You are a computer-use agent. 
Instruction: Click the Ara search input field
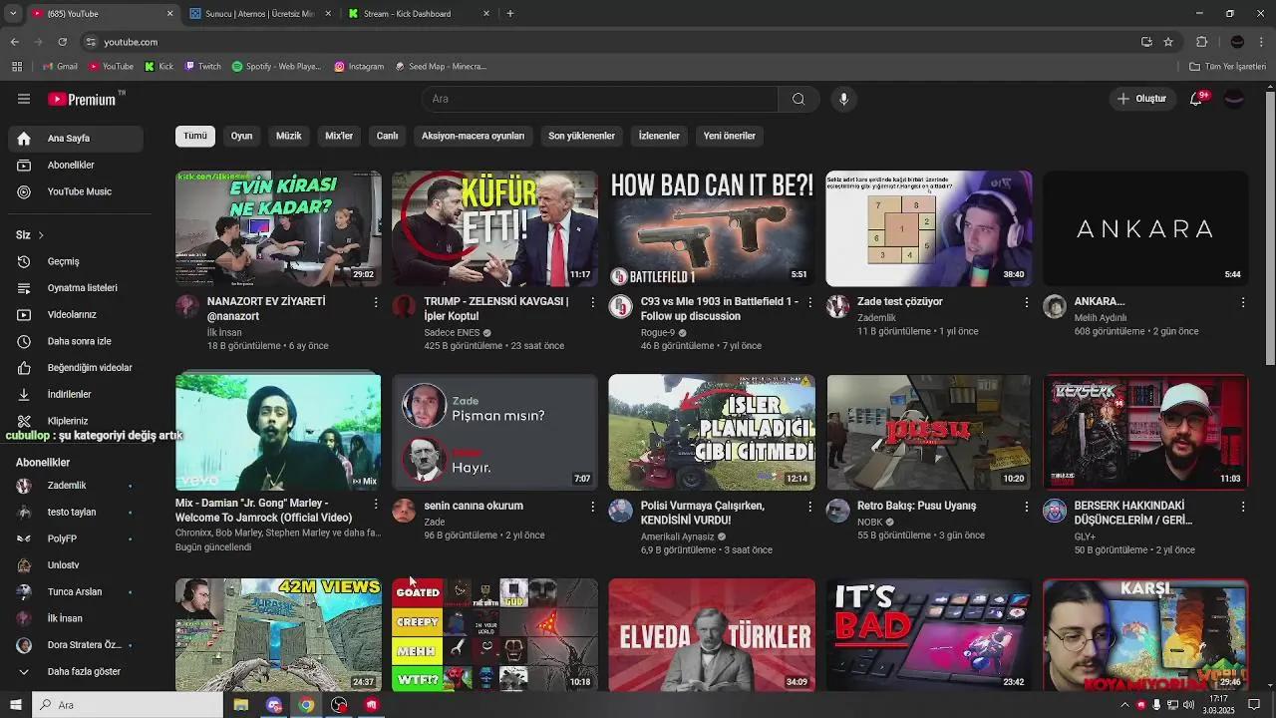point(598,99)
